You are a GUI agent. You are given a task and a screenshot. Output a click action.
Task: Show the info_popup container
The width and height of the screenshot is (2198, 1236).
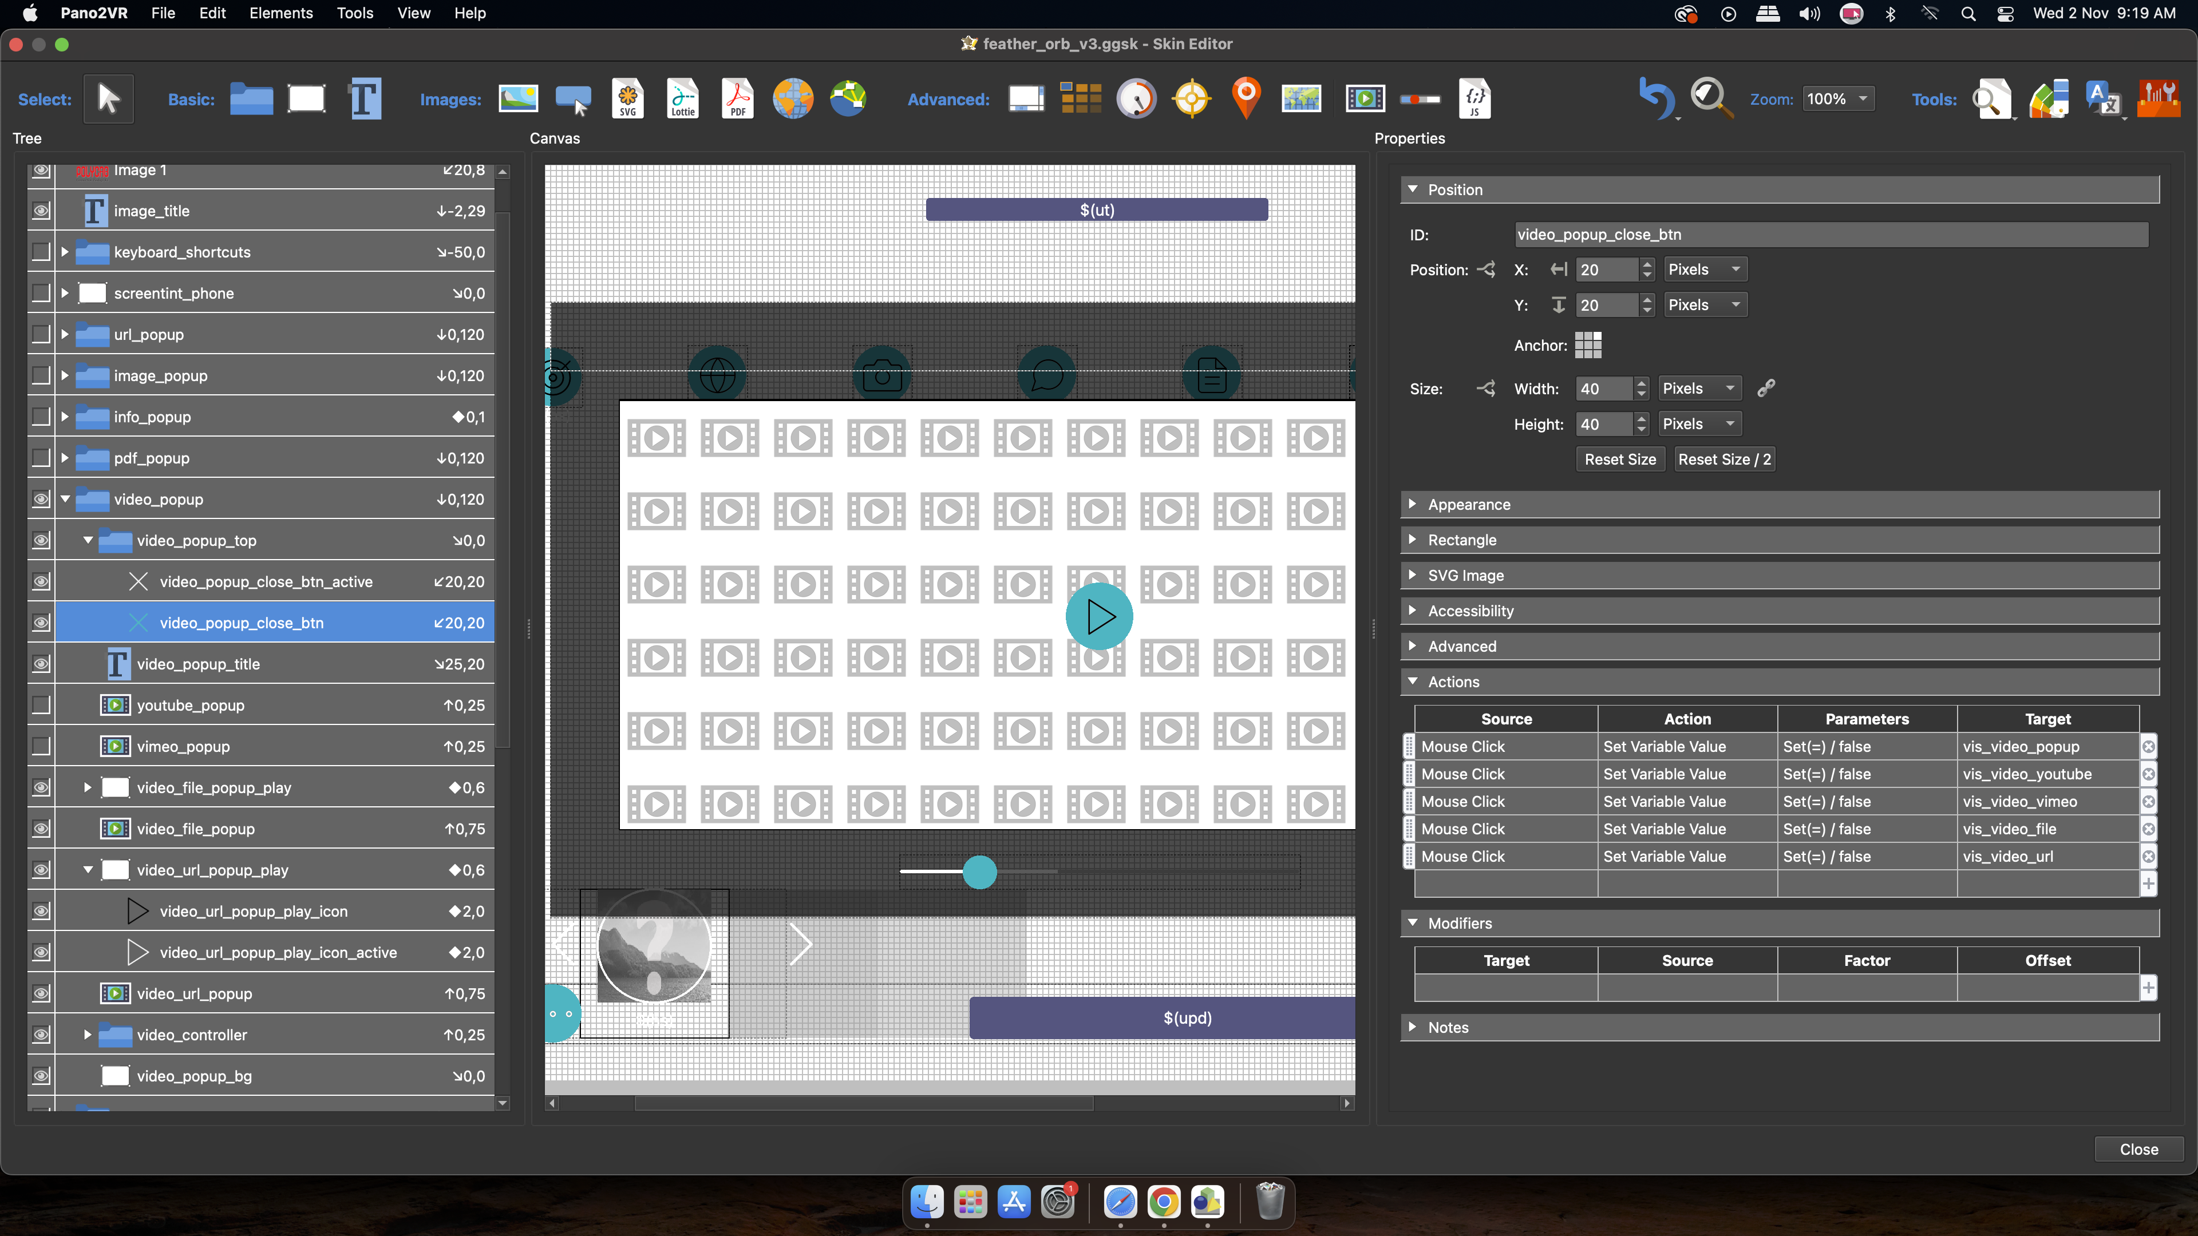click(x=41, y=417)
